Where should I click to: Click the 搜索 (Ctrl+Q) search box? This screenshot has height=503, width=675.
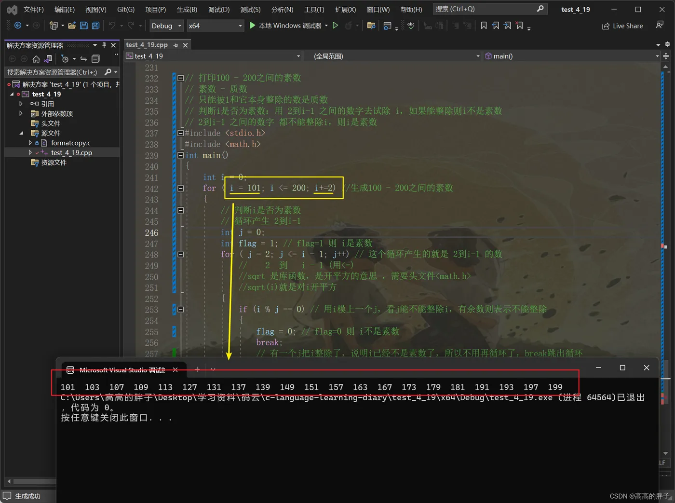click(x=490, y=9)
